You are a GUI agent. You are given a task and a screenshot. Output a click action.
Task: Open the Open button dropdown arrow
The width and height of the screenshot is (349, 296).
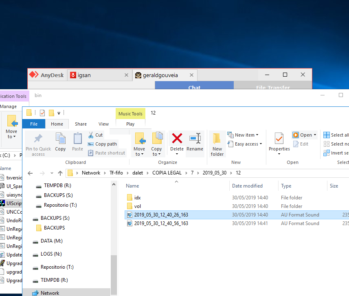coord(315,135)
